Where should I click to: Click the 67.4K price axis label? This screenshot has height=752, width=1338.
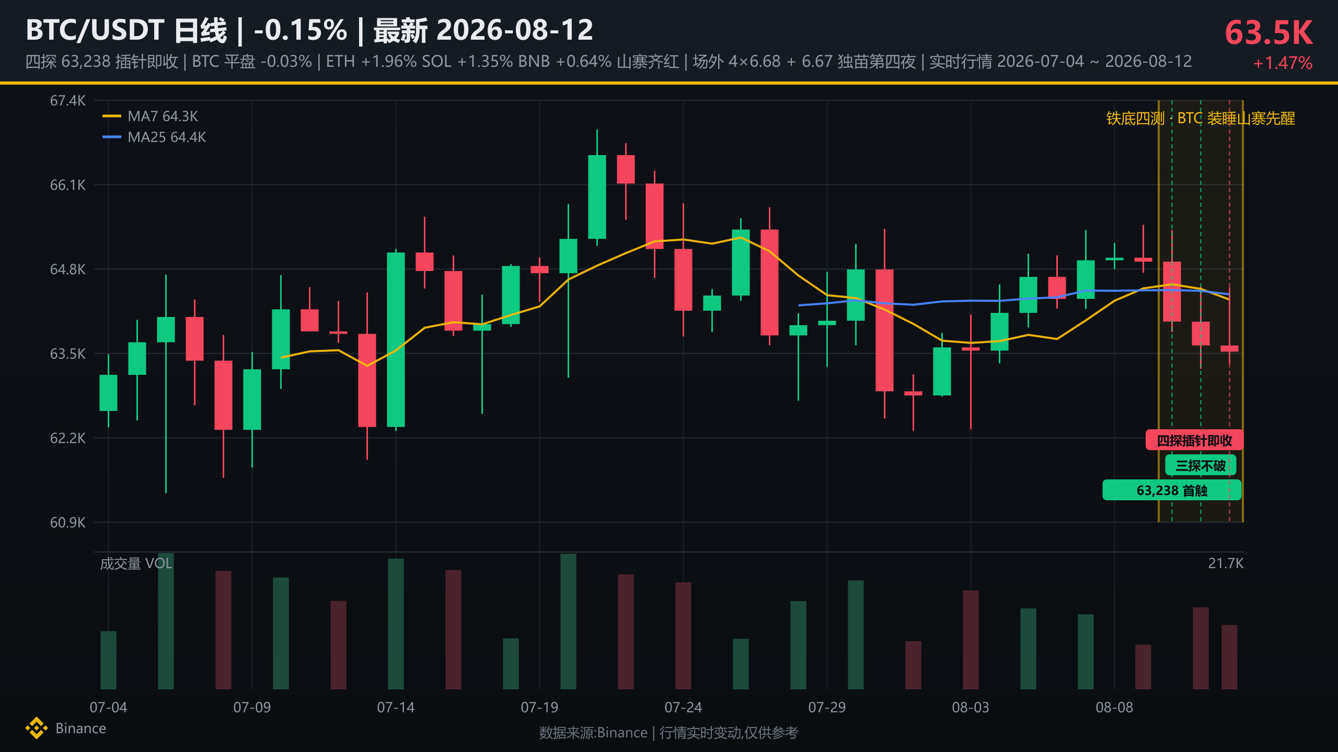pos(67,100)
